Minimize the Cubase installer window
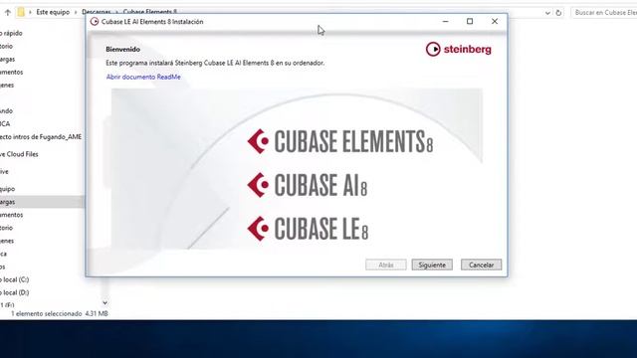This screenshot has width=637, height=358. (445, 21)
